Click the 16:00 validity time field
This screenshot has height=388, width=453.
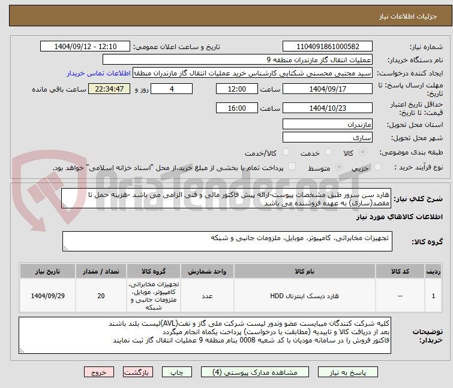click(x=237, y=108)
